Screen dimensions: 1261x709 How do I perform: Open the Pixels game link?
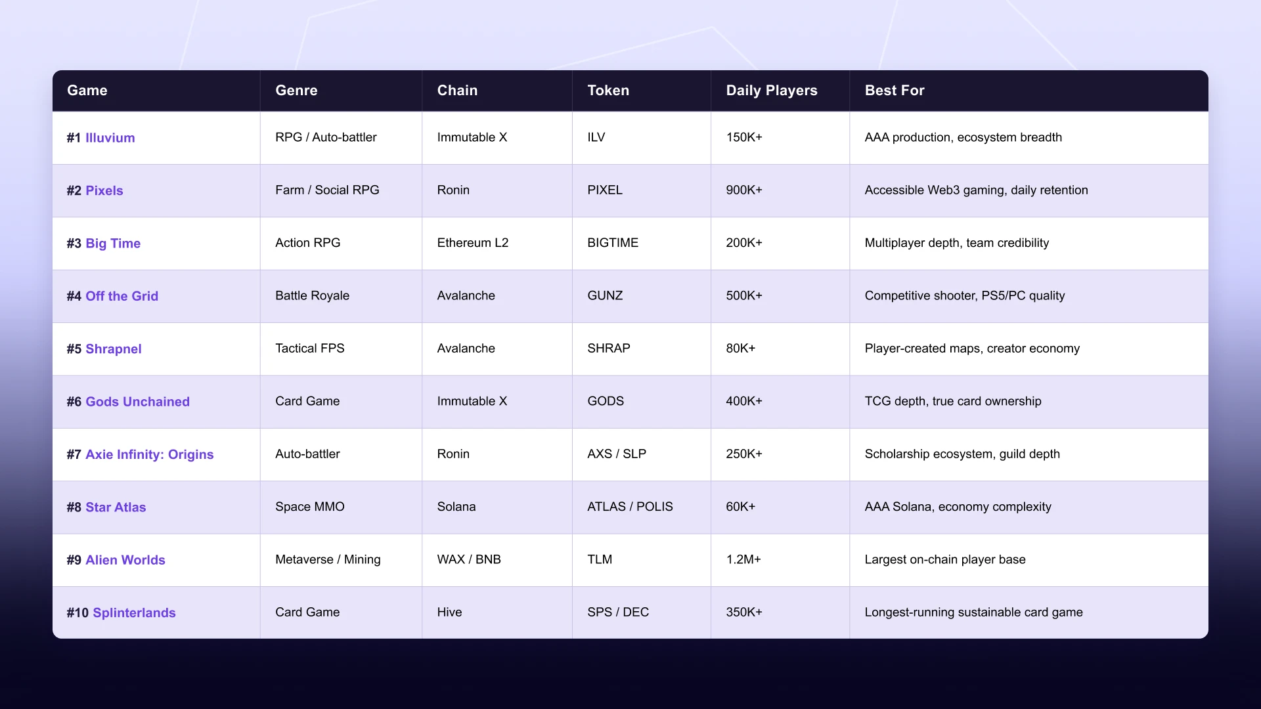[104, 190]
